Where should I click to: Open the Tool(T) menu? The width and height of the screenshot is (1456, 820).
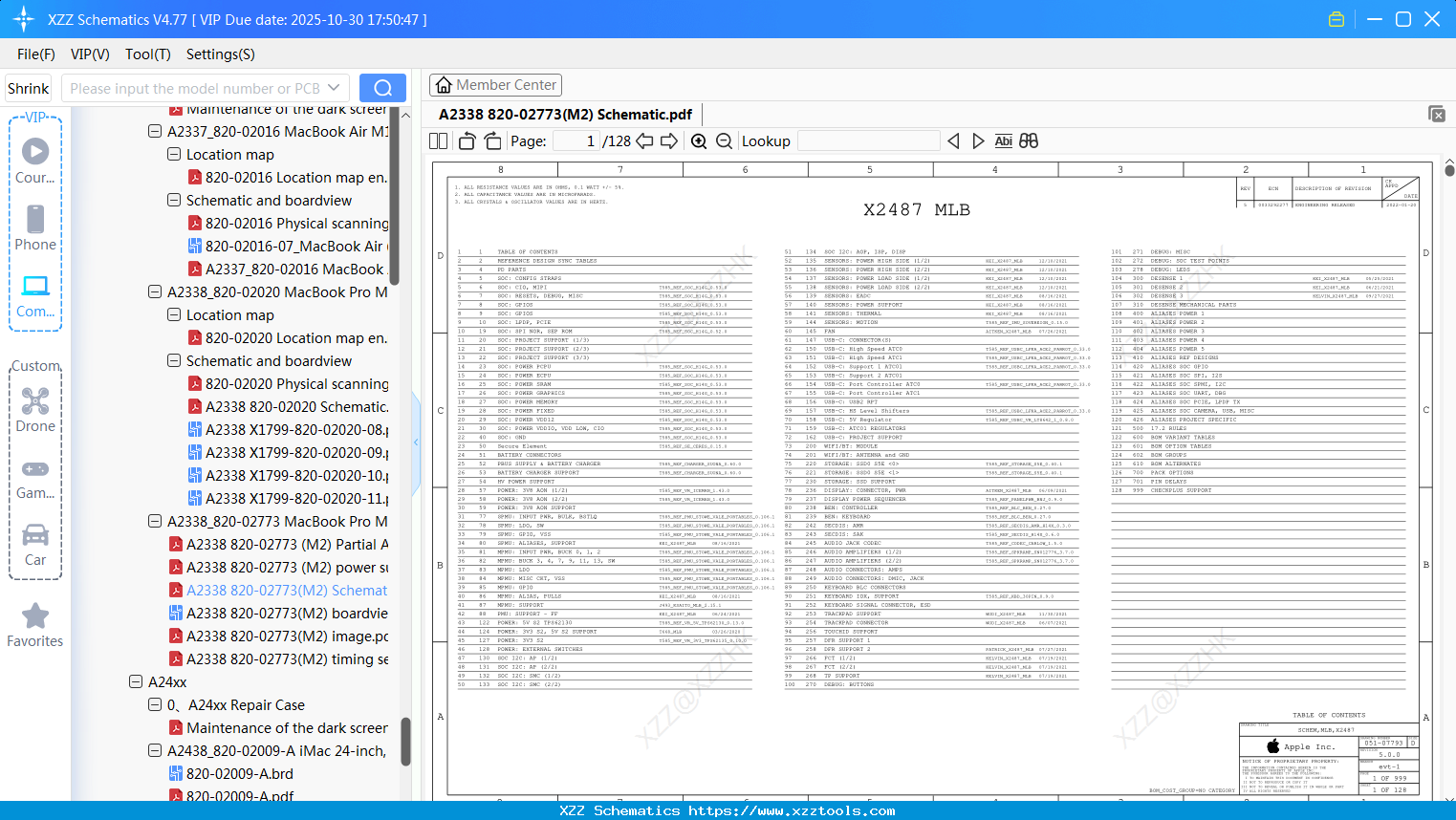(x=148, y=54)
